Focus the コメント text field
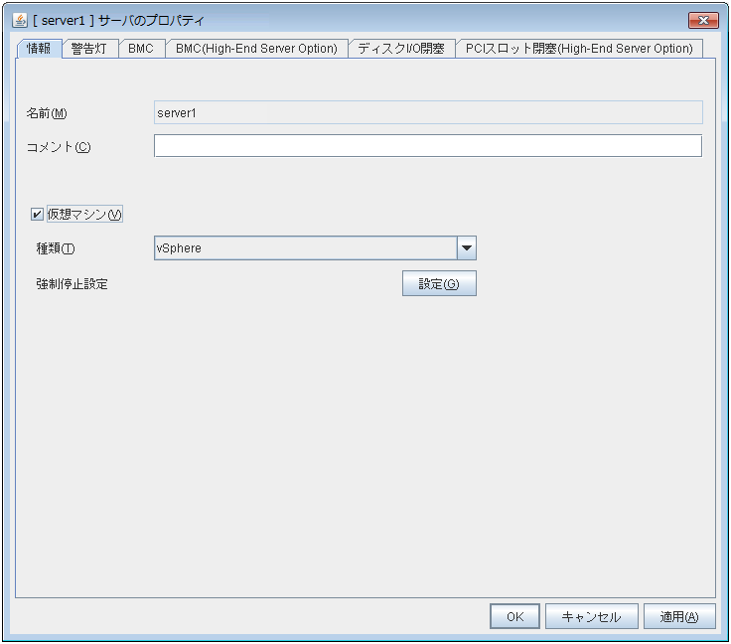This screenshot has height=644, width=731. [x=427, y=146]
